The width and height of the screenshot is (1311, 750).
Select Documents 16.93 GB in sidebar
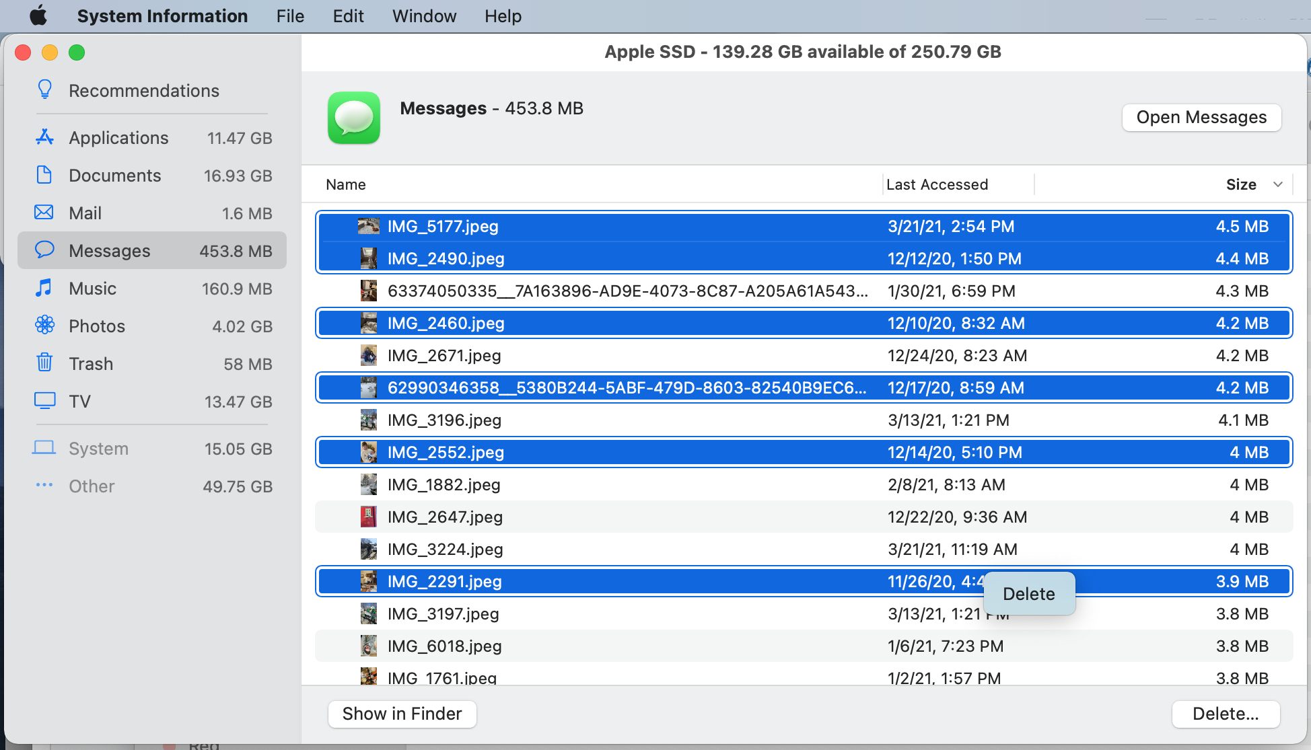(x=152, y=175)
